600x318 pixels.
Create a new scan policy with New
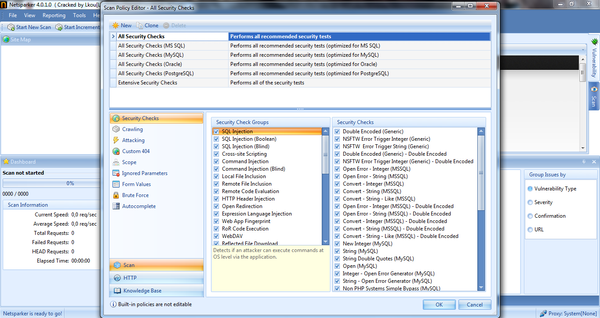tap(122, 26)
